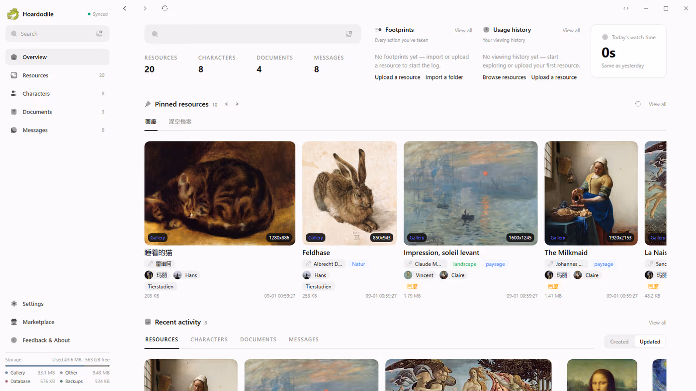Click the Today's watch time card
The height and width of the screenshot is (391, 696).
(x=628, y=51)
